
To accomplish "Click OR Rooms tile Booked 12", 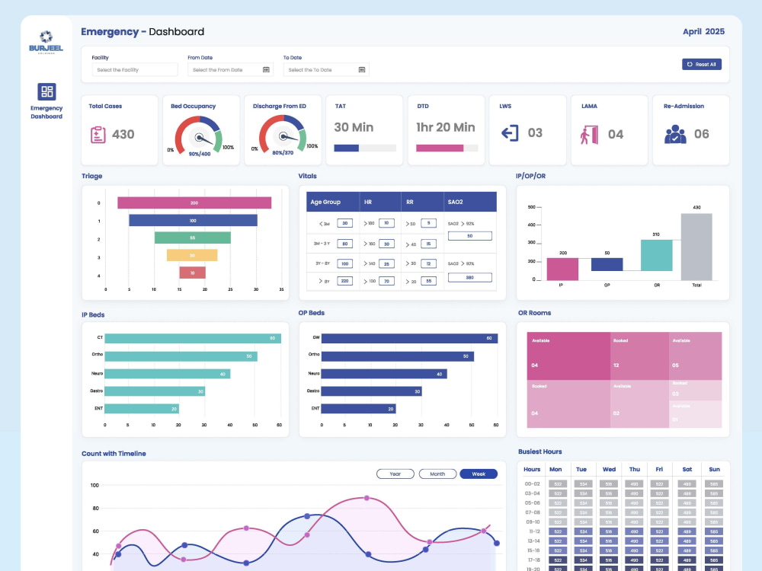I will [639, 356].
